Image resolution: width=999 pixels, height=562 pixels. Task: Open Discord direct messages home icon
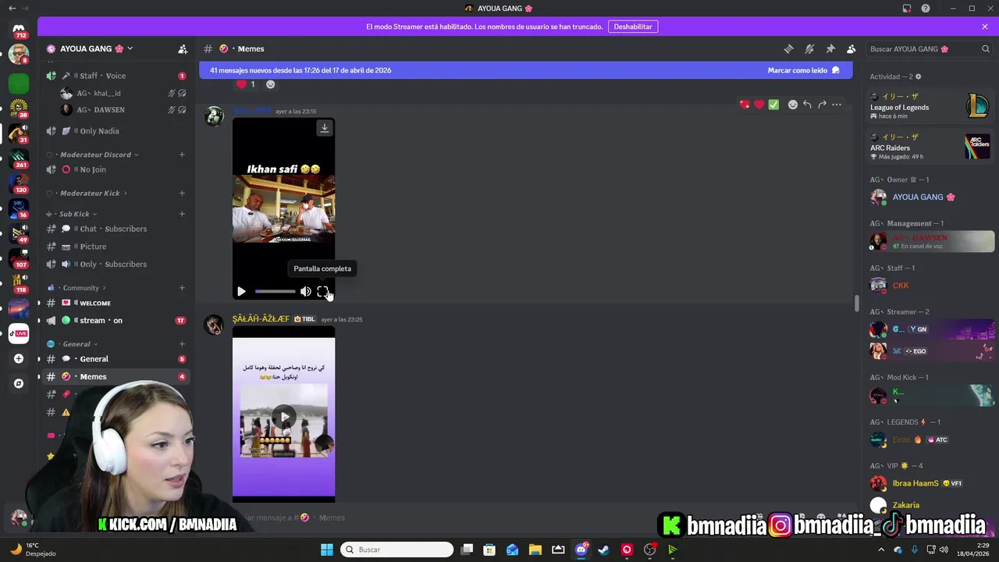[x=19, y=29]
